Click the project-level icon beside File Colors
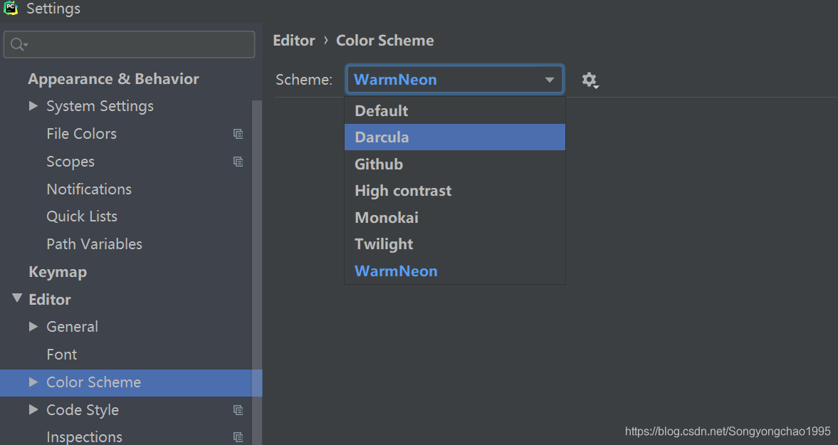This screenshot has height=445, width=838. (239, 134)
